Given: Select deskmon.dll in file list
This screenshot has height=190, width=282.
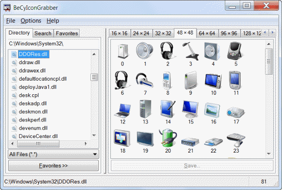Looking at the screenshot, I should click(x=33, y=112).
